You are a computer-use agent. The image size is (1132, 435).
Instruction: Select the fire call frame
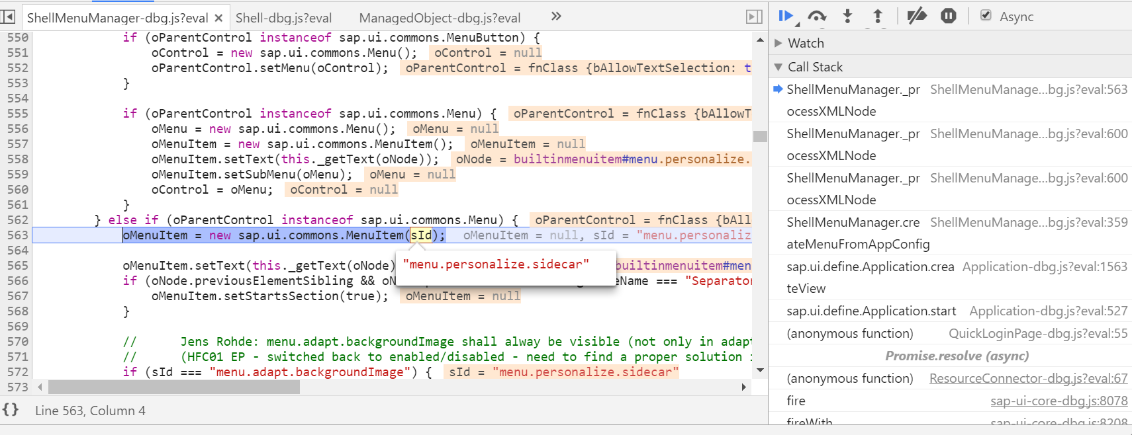pos(951,401)
